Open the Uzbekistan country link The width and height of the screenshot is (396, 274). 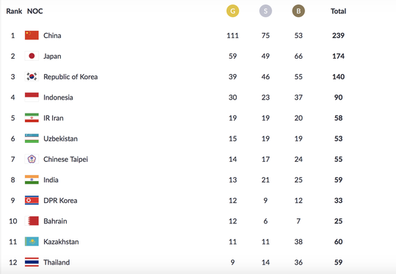point(60,138)
